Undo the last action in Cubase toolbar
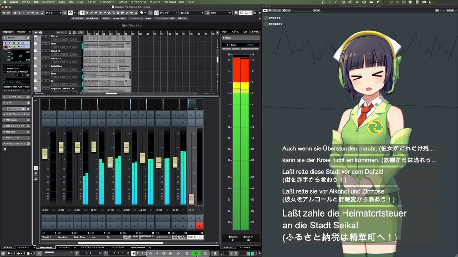This screenshot has width=458, height=257. (3, 13)
